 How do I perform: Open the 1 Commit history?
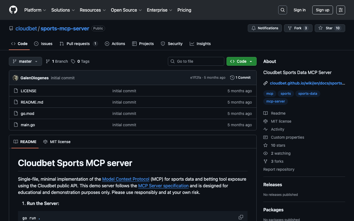tap(240, 78)
